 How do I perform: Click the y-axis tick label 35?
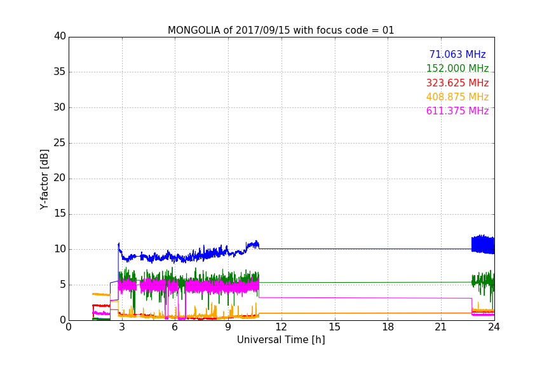click(60, 72)
